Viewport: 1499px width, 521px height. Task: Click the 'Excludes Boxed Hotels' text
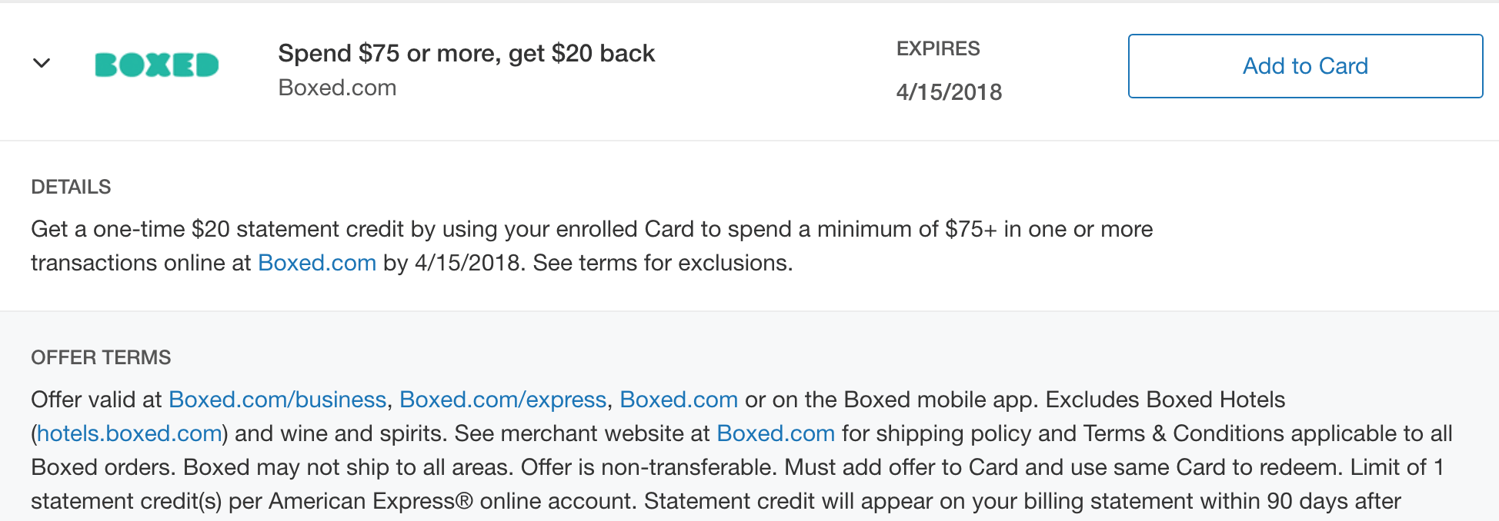(1165, 400)
